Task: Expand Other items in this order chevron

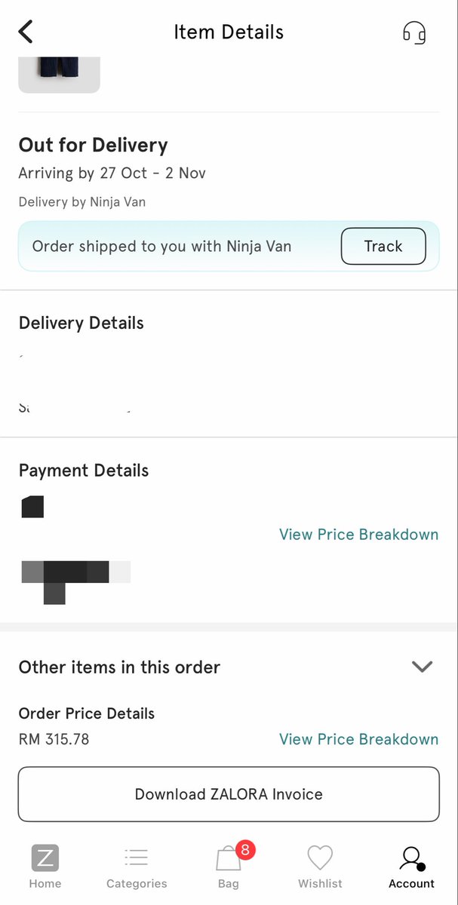Action: point(422,667)
